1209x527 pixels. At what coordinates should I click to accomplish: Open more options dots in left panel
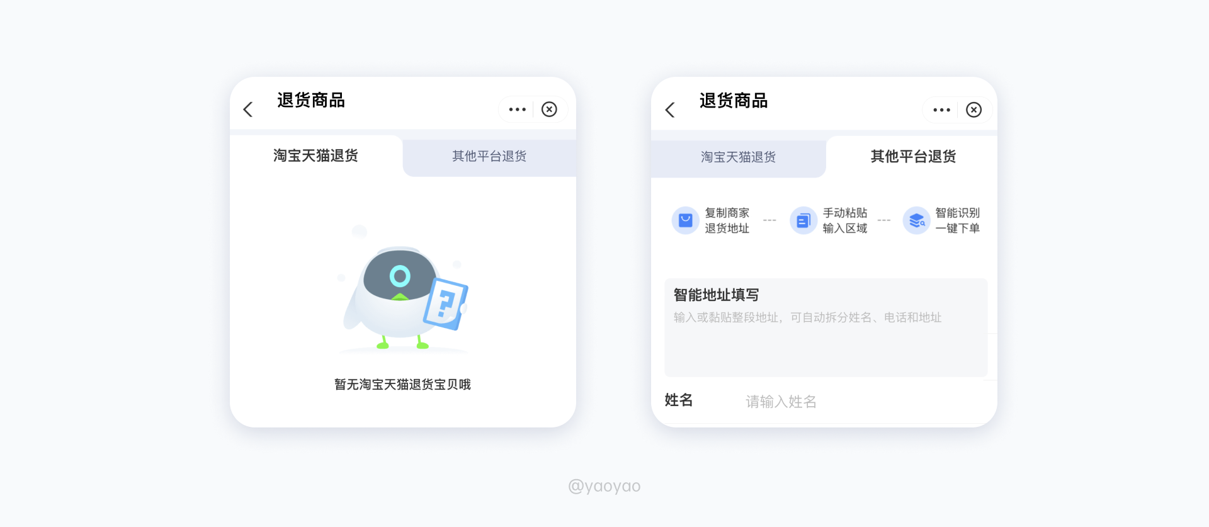(517, 110)
